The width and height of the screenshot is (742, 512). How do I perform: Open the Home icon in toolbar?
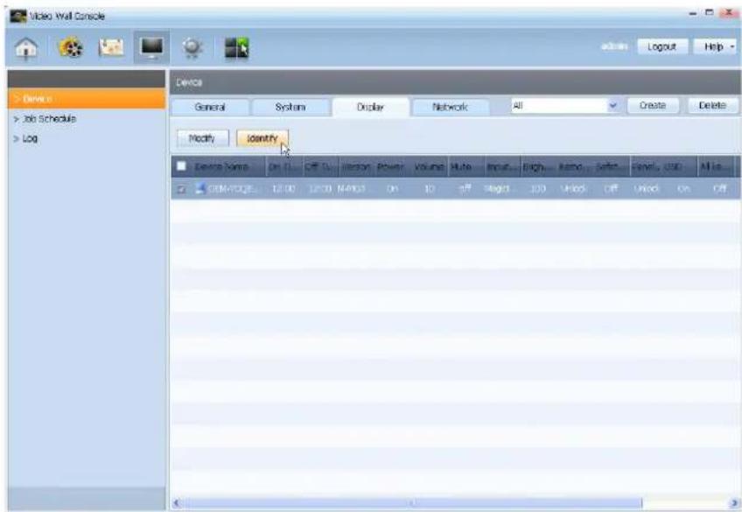[26, 48]
